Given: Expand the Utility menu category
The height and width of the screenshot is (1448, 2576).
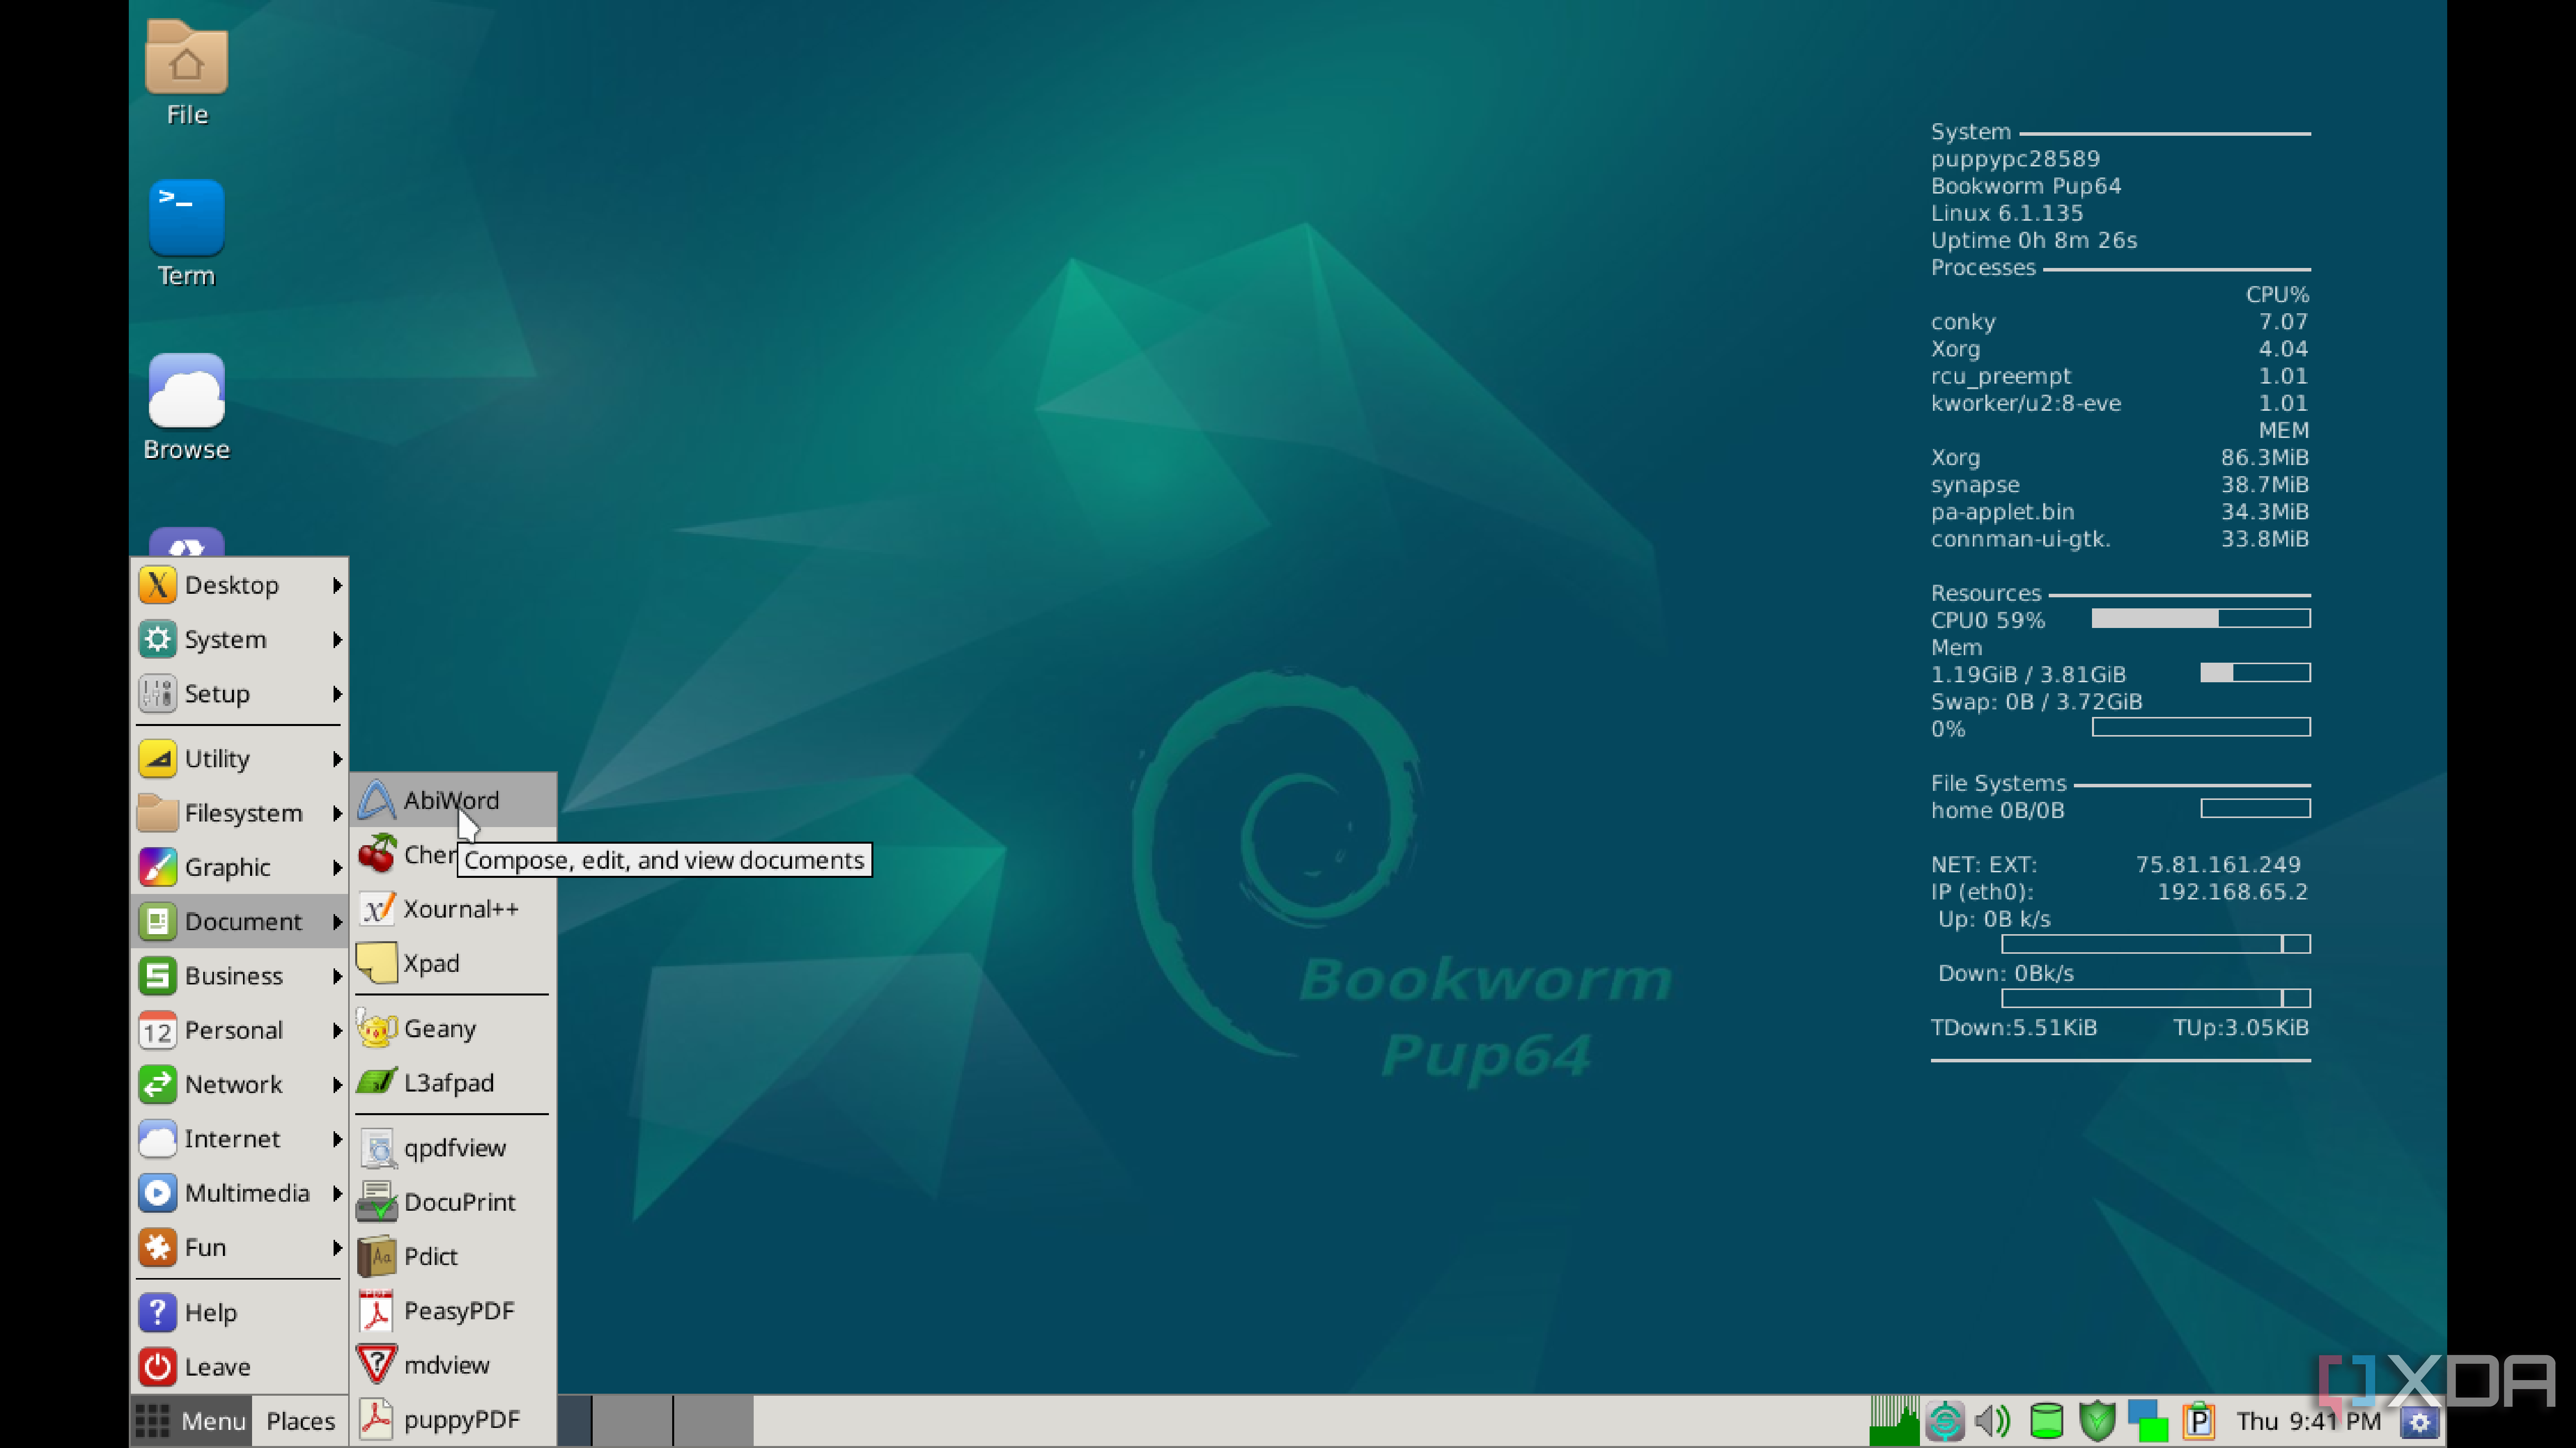Looking at the screenshot, I should click(240, 759).
